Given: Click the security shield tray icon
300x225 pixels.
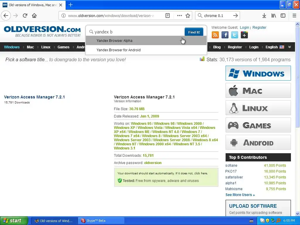Looking at the screenshot, I should click(x=267, y=221).
